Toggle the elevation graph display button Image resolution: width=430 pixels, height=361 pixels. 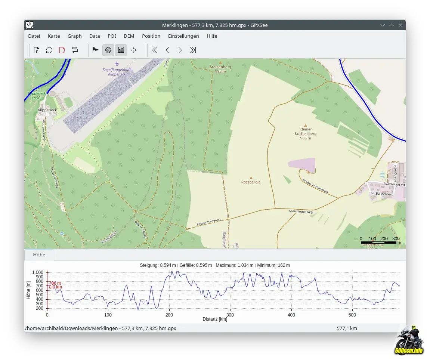[x=121, y=50]
